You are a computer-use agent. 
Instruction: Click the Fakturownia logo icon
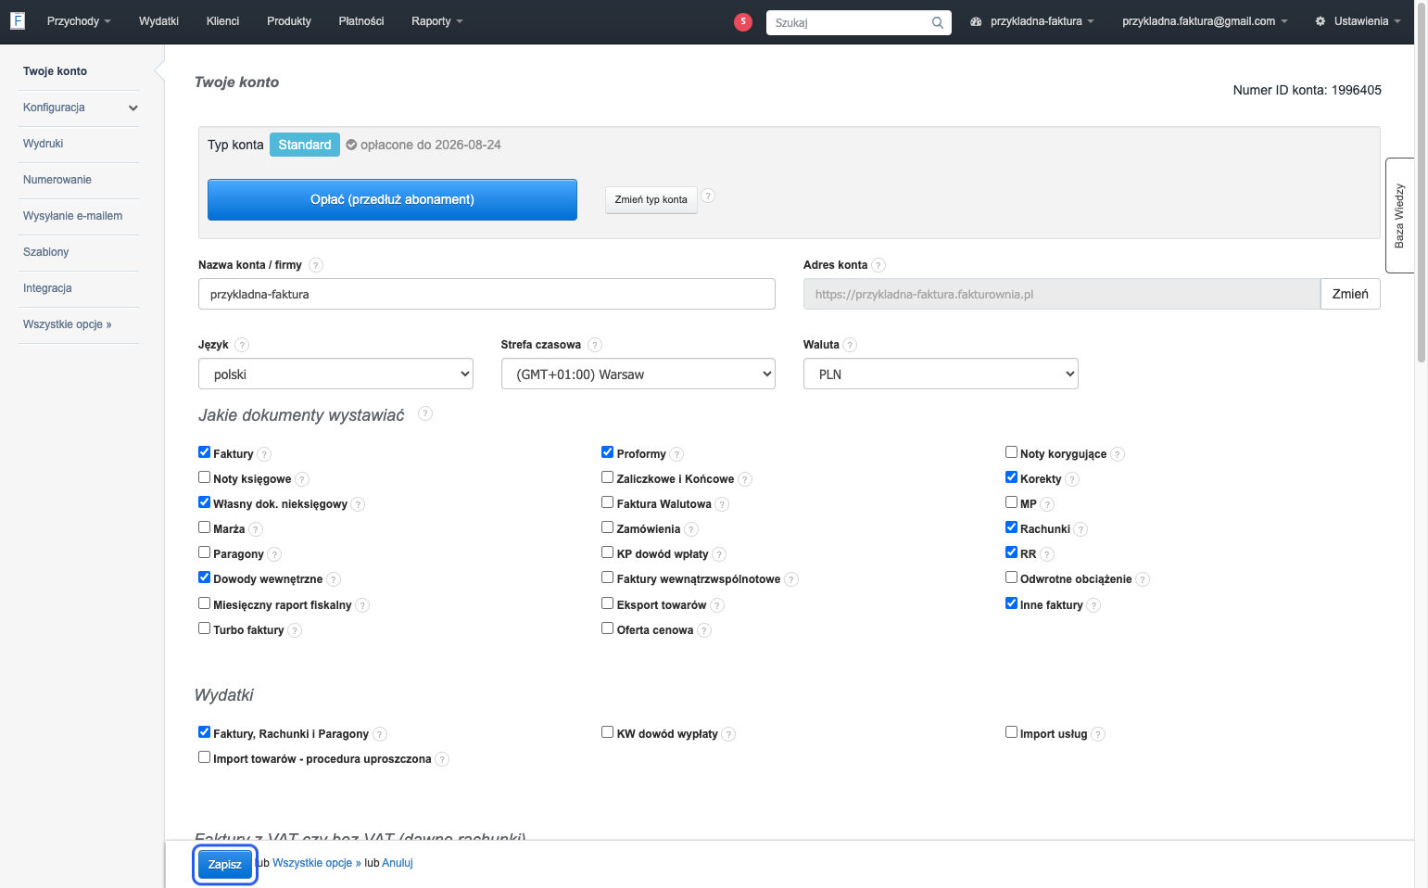pos(17,20)
